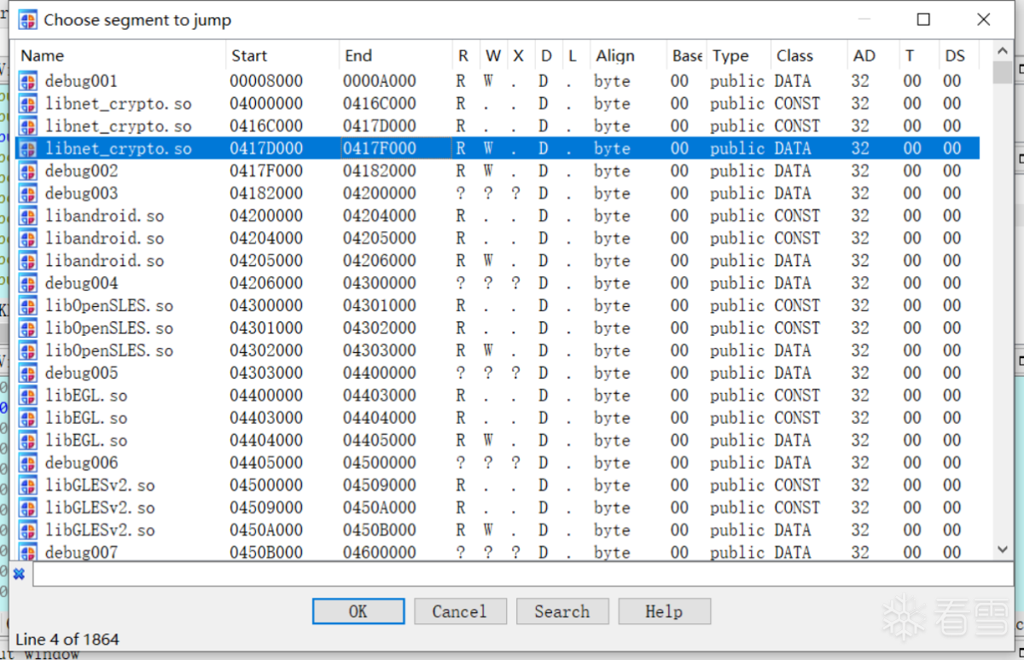1024x660 pixels.
Task: Click end address 0417F000
Action: (380, 148)
